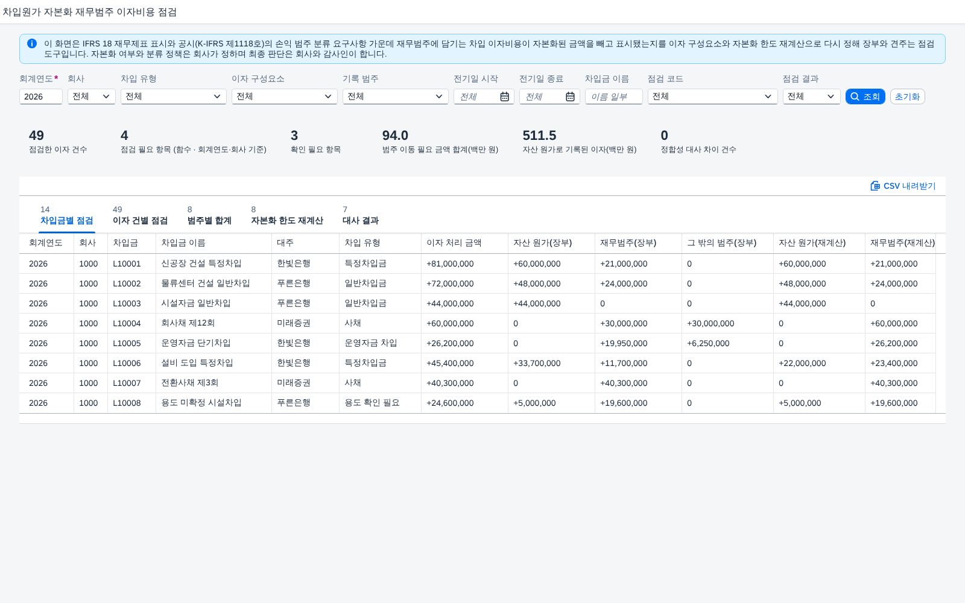Click the 확인 필요 항목 KPI value 3
Image resolution: width=965 pixels, height=603 pixels.
coord(294,135)
